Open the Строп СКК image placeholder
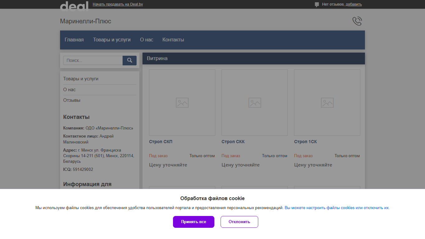 255,102
